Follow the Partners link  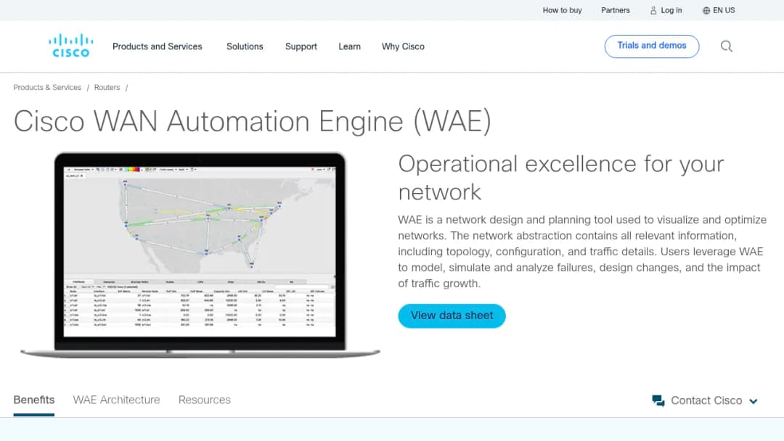(615, 10)
